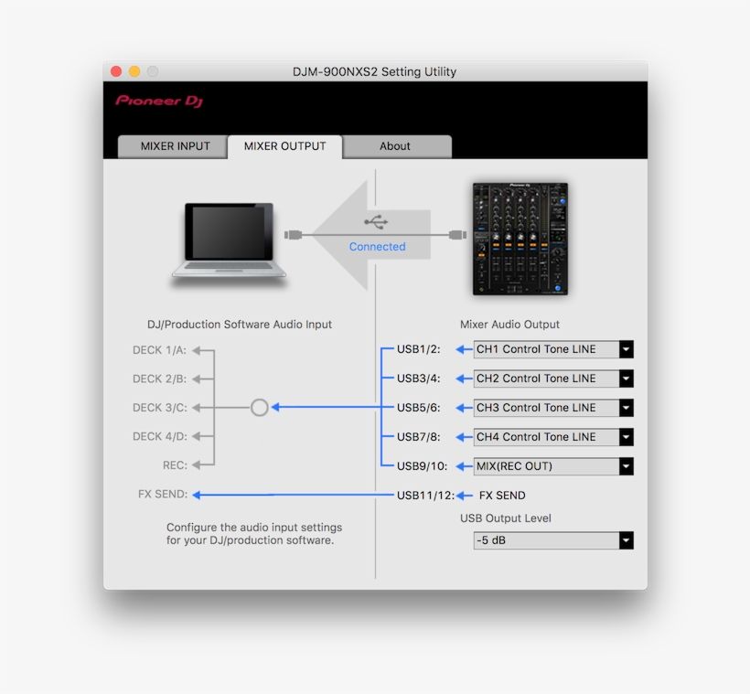Click the circle node on the routing line
Image resolution: width=750 pixels, height=694 pixels.
[259, 408]
